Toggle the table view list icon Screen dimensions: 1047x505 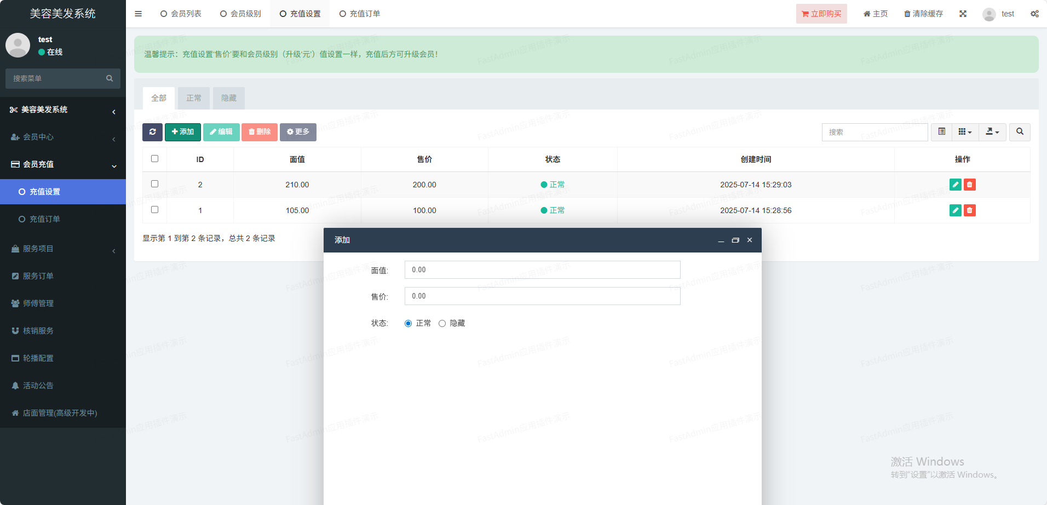pos(941,132)
